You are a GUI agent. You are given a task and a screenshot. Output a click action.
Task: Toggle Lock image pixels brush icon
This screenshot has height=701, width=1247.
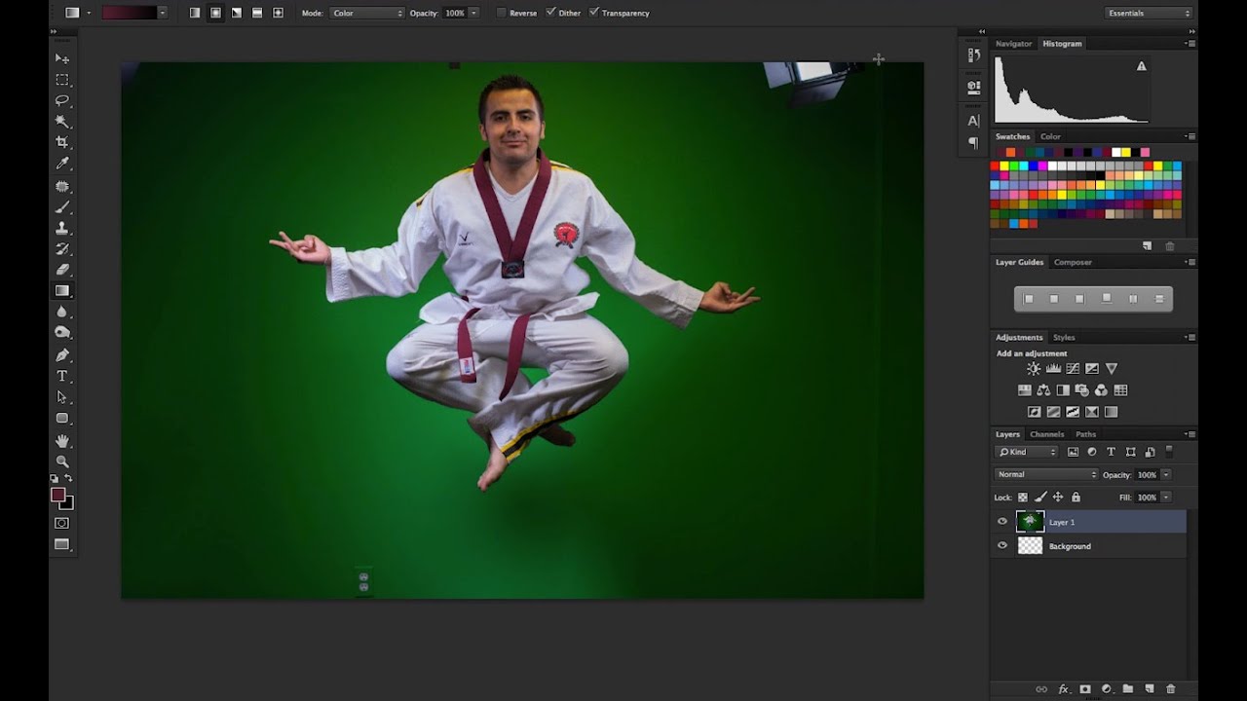click(1040, 498)
